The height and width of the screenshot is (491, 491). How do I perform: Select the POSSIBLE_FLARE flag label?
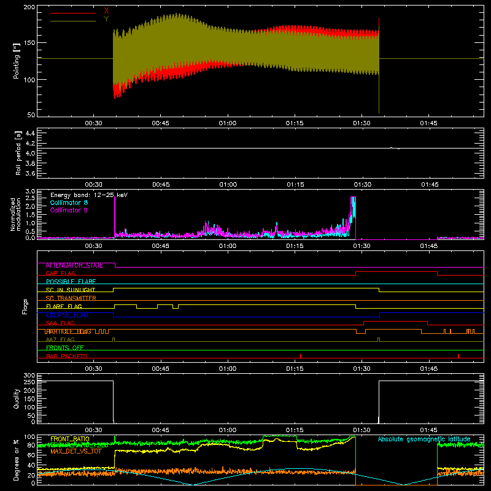71,282
